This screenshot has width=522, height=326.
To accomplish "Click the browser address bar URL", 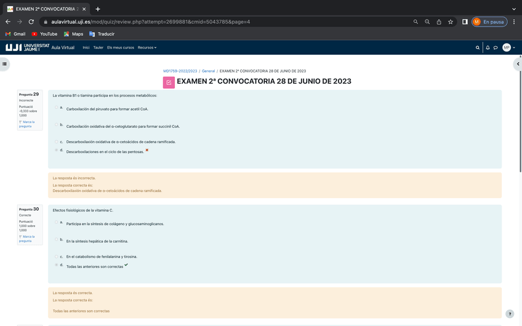I will pos(185,22).
